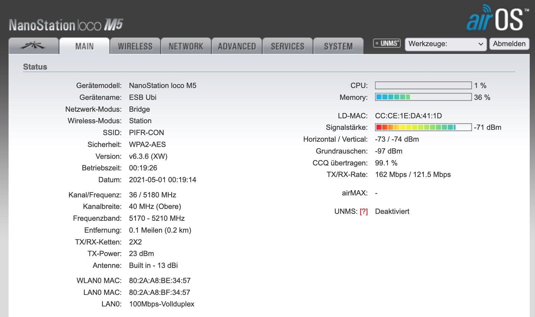
Task: Click the NanoStation loco M5 logo
Action: coord(66,25)
